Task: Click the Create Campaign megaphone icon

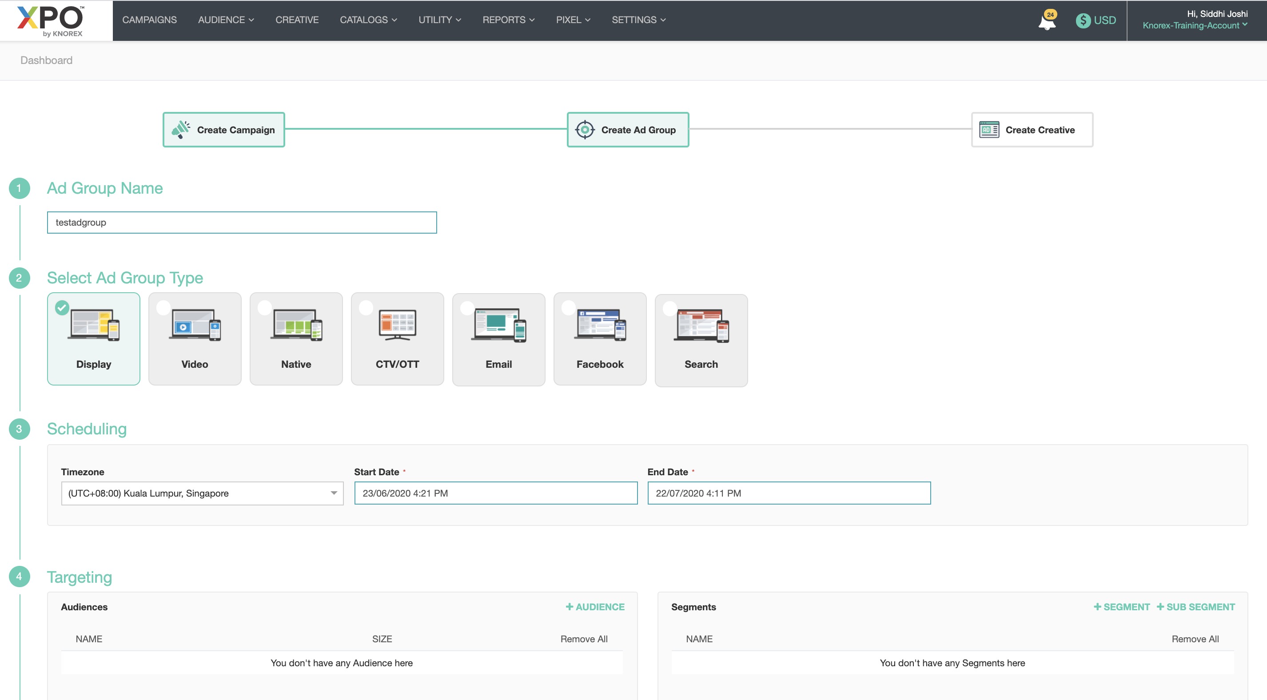Action: point(180,130)
